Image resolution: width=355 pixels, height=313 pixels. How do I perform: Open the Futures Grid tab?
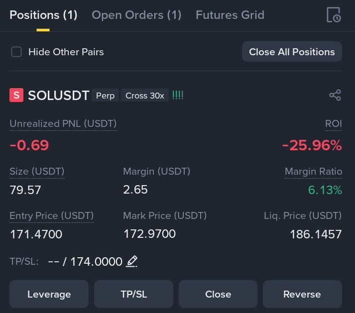230,15
